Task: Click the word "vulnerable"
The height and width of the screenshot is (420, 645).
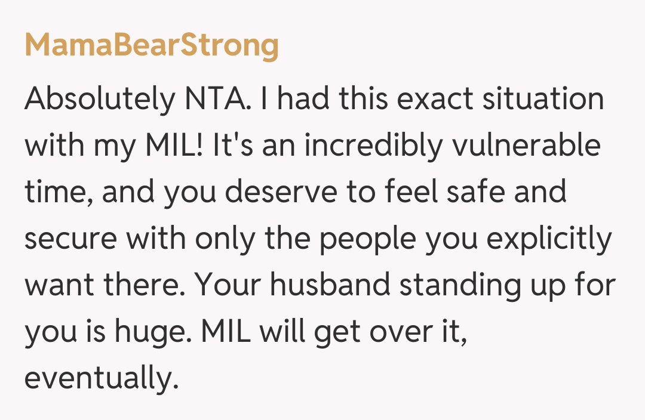Action: pyautogui.click(x=526, y=146)
